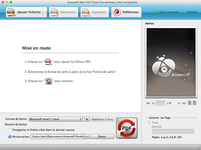Jump to the last preview page

(184, 103)
